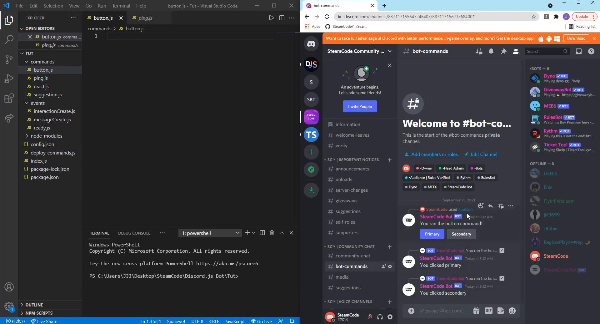Viewport: 600px width, 324px height.
Task: Switch to the ping.js editor tab
Action: coord(145,18)
